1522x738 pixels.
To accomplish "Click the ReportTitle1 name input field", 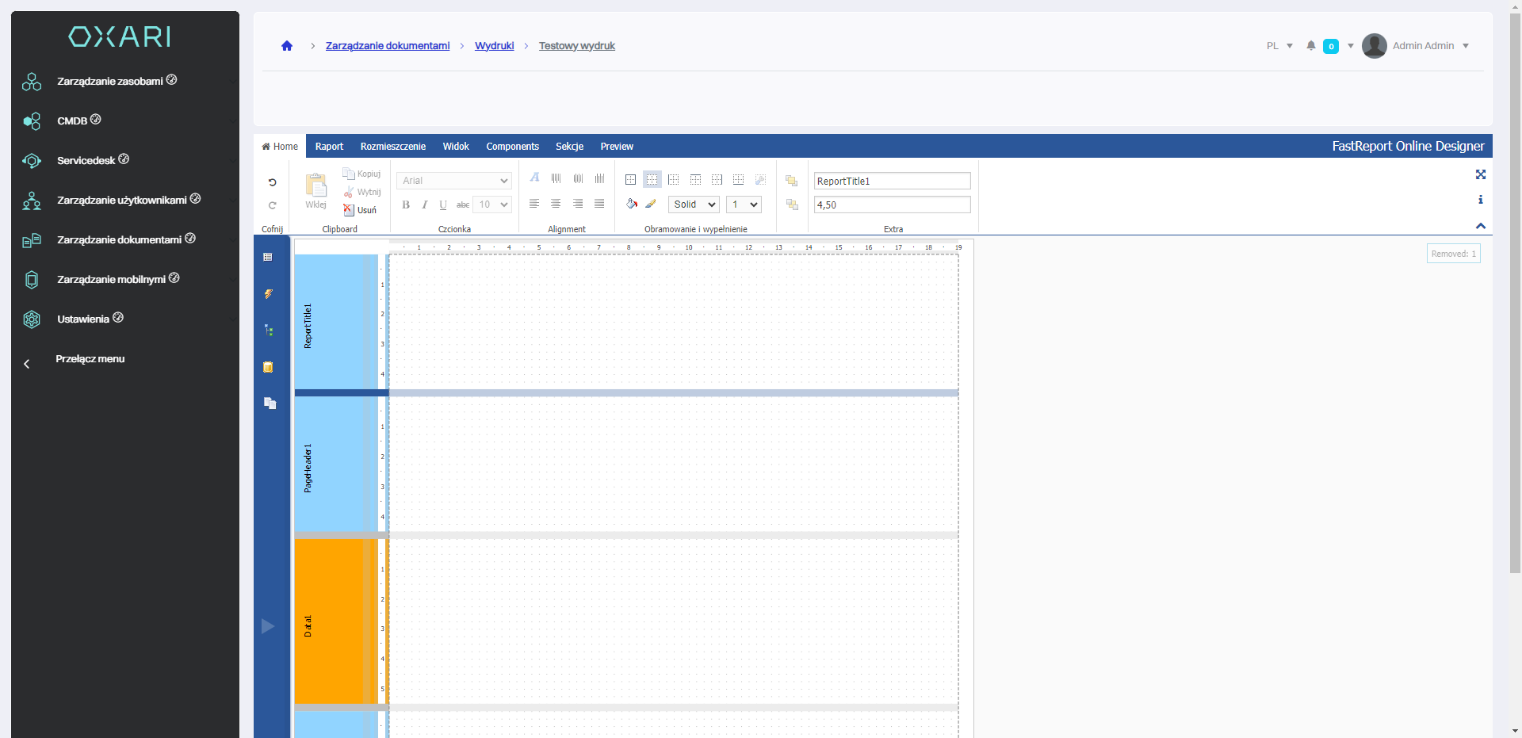I will (x=892, y=182).
